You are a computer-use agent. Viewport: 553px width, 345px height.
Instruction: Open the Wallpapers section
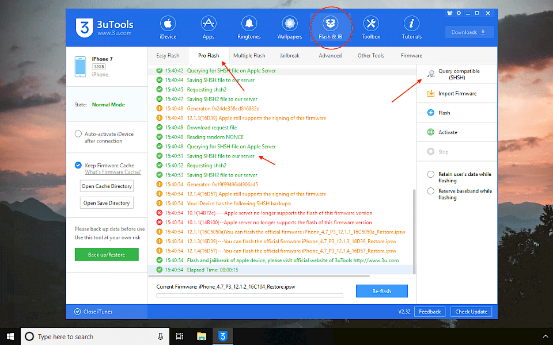[290, 28]
